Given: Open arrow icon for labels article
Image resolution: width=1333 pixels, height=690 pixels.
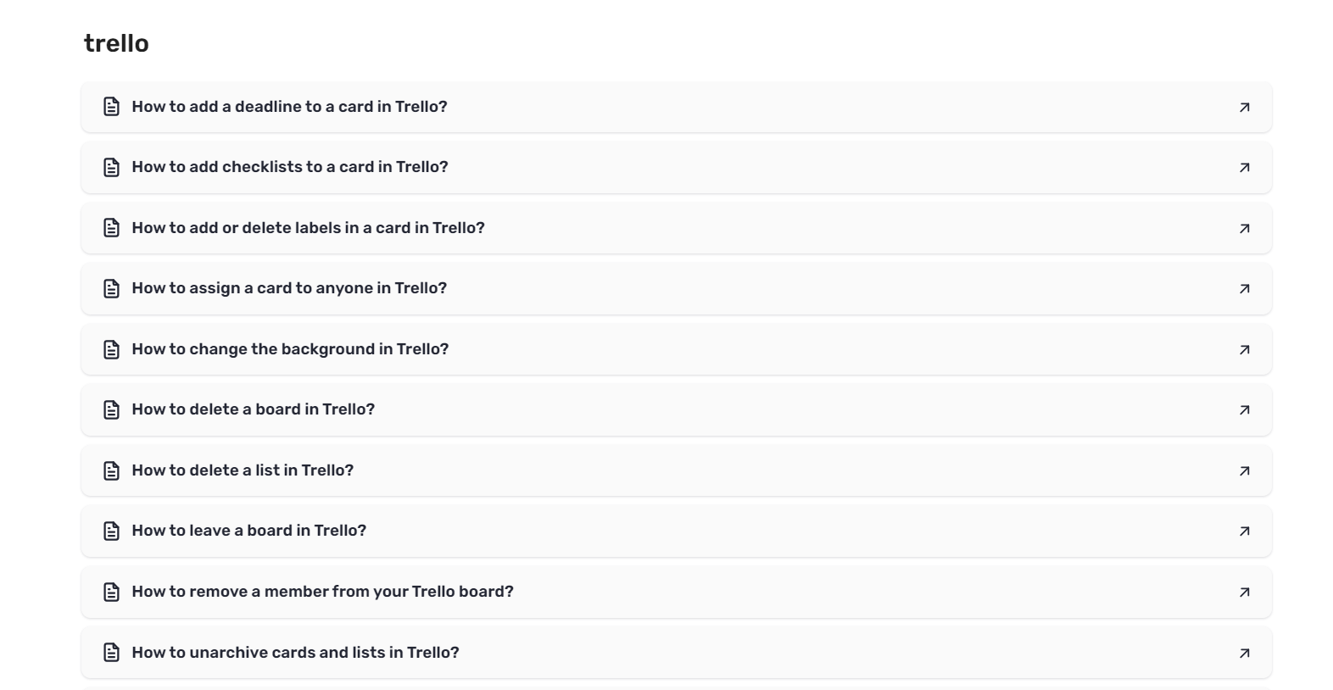Looking at the screenshot, I should (1244, 228).
